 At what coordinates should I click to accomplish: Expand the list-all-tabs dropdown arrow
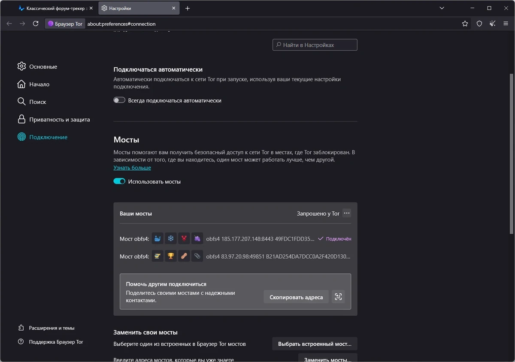pos(442,8)
